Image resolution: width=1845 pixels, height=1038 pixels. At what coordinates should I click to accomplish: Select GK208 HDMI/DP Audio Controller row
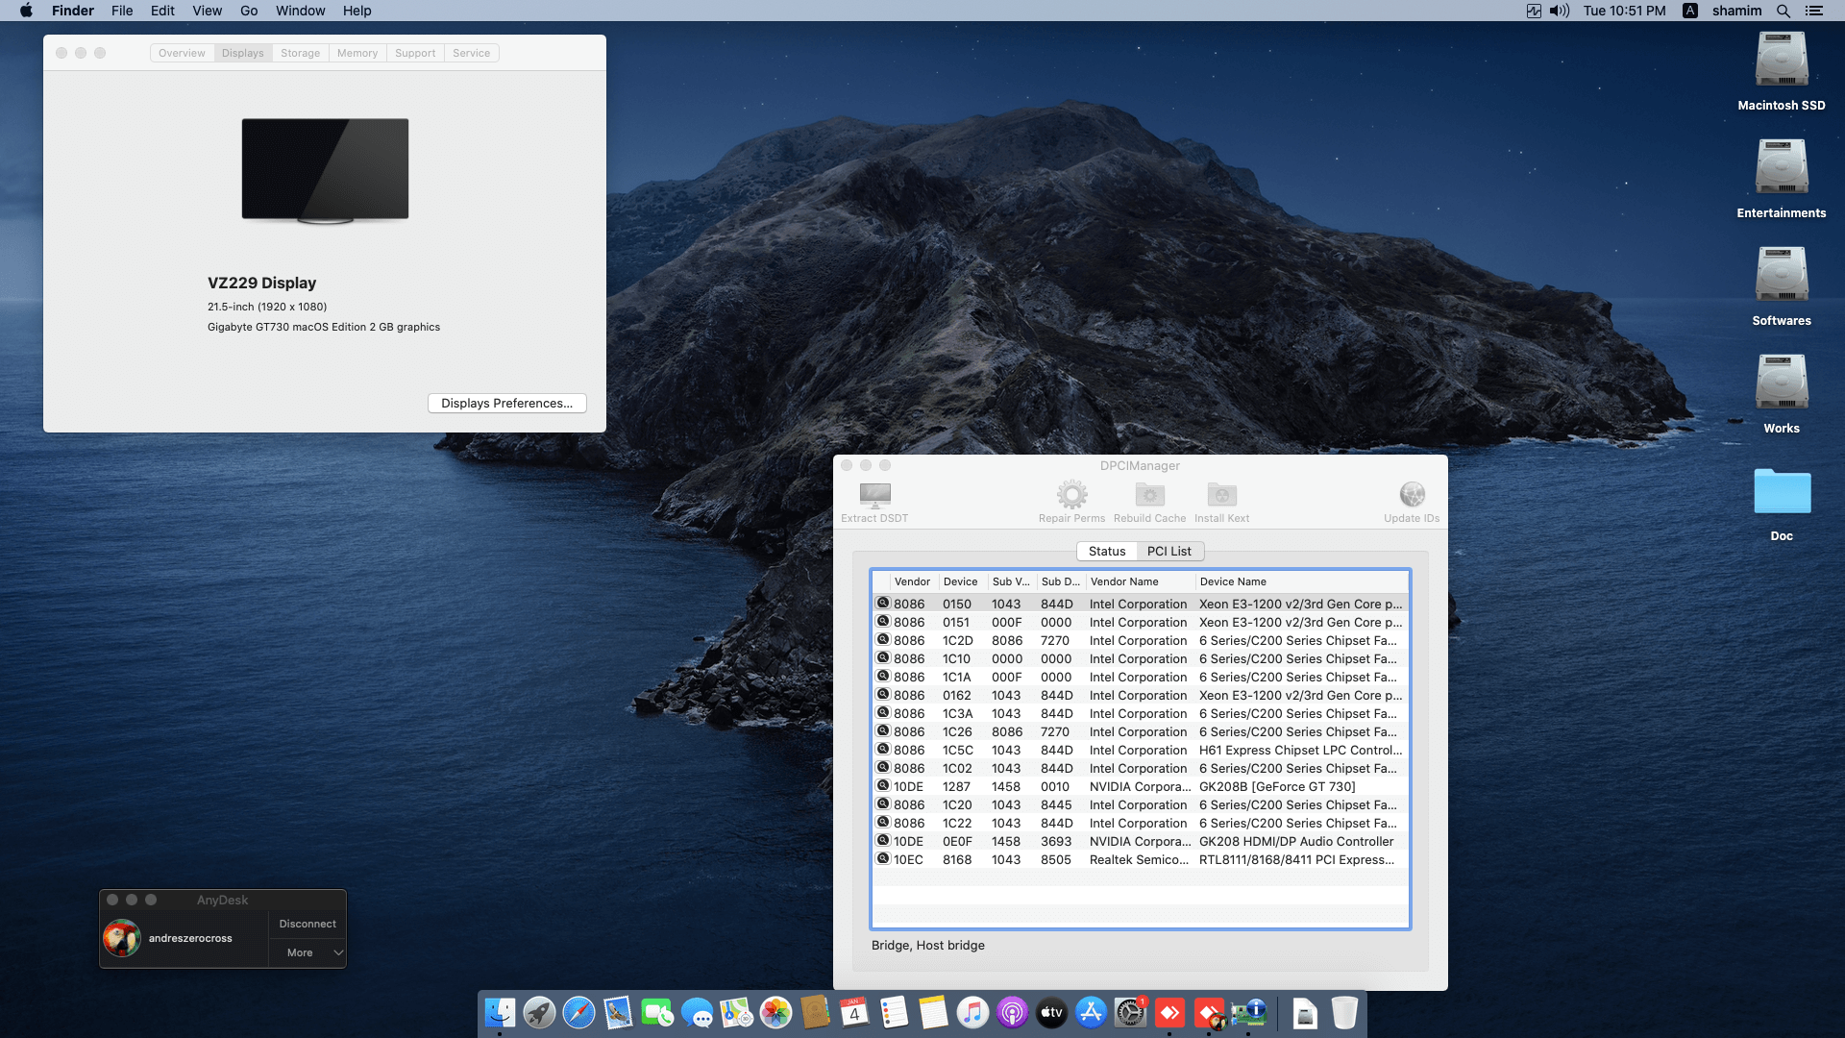click(1141, 841)
